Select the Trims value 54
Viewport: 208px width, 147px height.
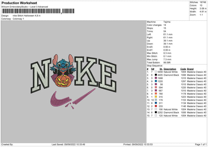(165, 31)
